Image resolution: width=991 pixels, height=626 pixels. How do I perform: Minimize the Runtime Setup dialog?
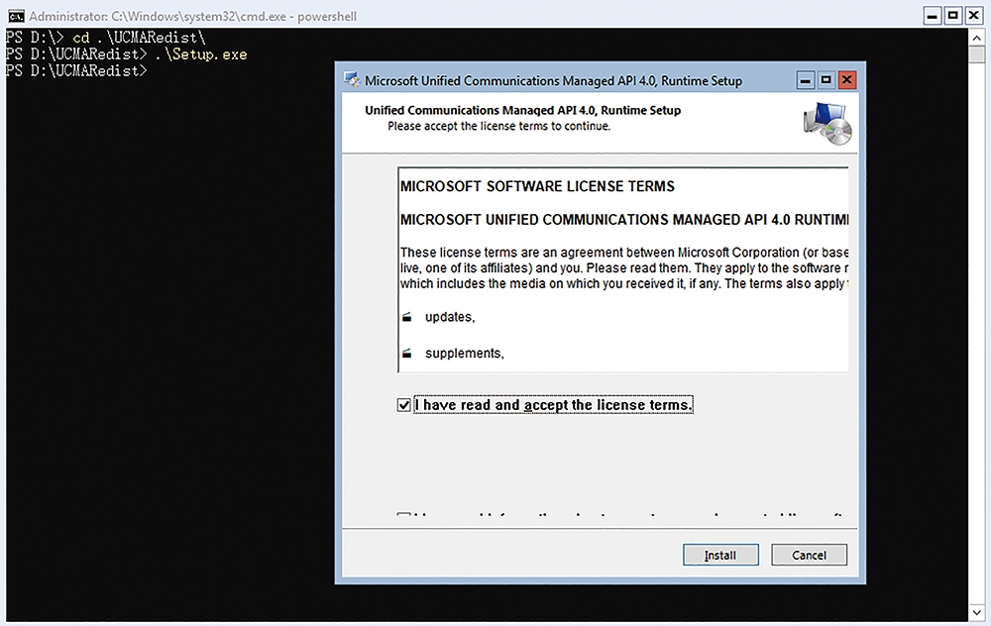coord(805,80)
